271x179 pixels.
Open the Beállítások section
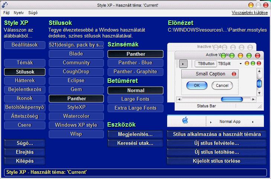25,45
